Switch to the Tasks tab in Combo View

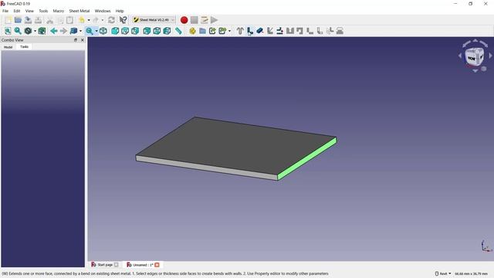[x=24, y=46]
